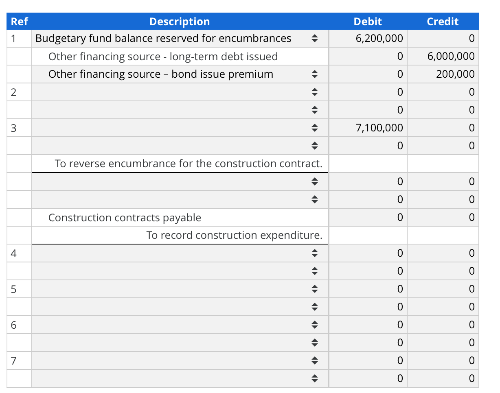This screenshot has width=500, height=393.
Task: Click the 6,000,000 credit amount cell
Action: [x=443, y=56]
